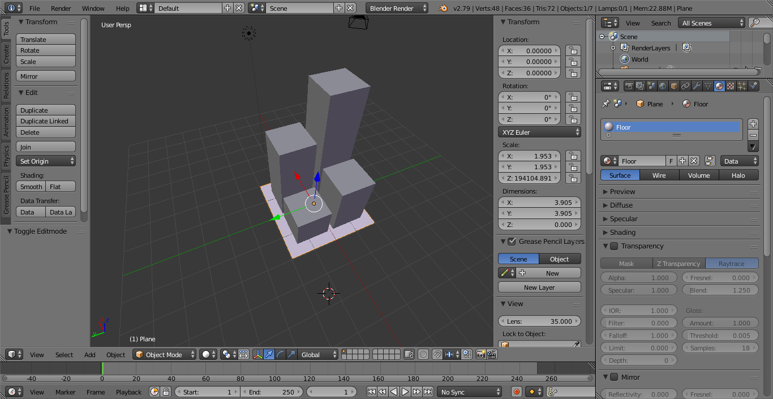Open the XYZ Euler rotation mode dropdown

(540, 132)
